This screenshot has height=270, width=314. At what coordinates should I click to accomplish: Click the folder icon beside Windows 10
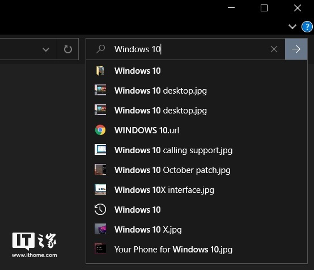[x=100, y=71]
